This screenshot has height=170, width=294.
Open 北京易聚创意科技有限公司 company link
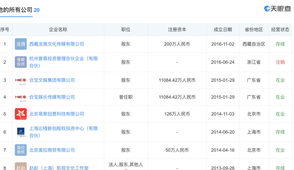point(56,114)
